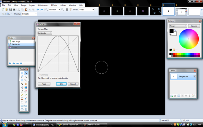
Task: Open the Tool chooser dropdown arrow
Action: tap(11, 14)
